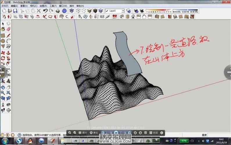Screen dimensions: 231x145
Task: Open the 相机(C) Camera menu
Action: click(33, 6)
